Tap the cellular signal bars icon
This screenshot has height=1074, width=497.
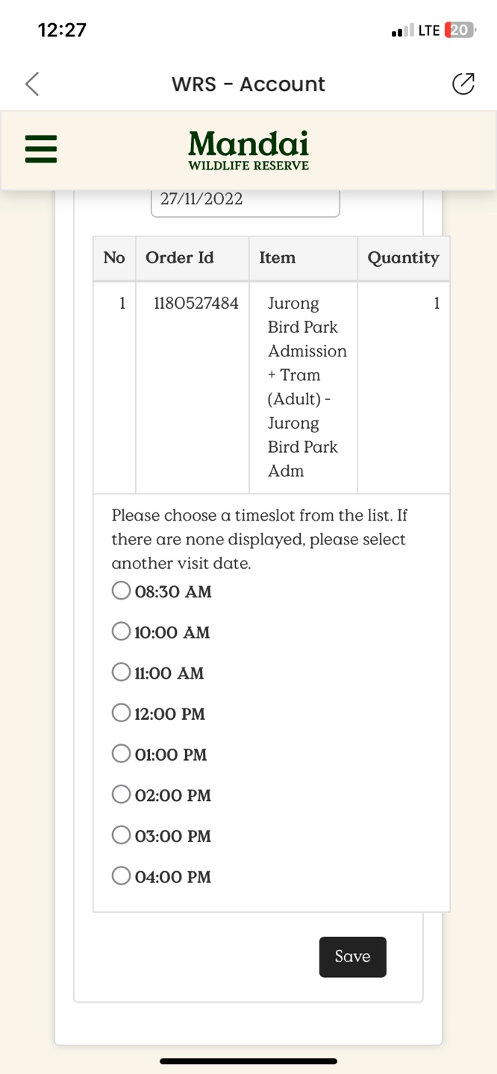pos(401,31)
